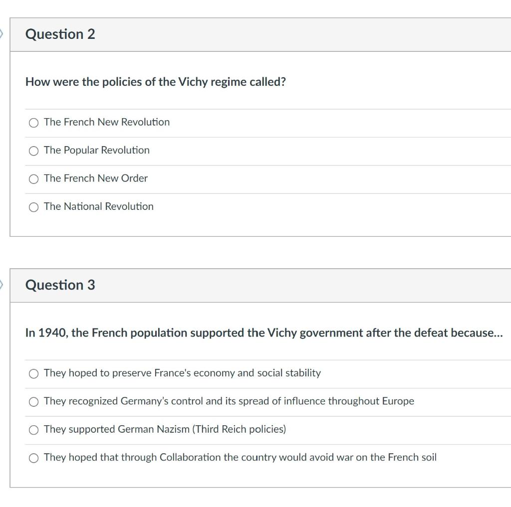Click the text 'They supported German Nazism'
Viewport: 511px width, 507px height.
coord(165,429)
